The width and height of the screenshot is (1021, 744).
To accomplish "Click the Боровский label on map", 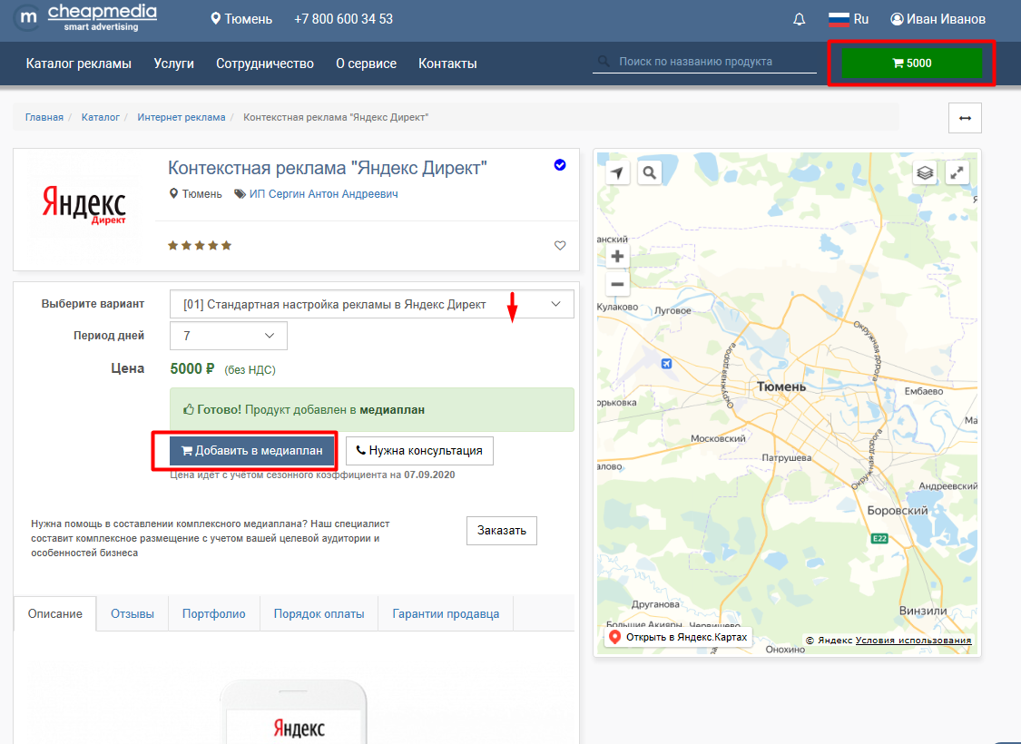I will [x=898, y=510].
